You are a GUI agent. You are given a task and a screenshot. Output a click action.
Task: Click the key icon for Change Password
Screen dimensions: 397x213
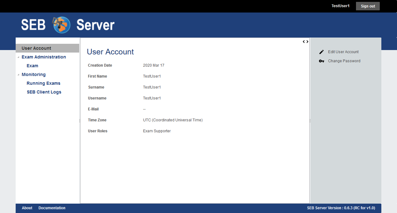pos(321,61)
